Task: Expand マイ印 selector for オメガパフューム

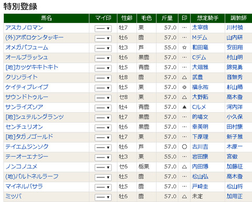Action: [103, 48]
